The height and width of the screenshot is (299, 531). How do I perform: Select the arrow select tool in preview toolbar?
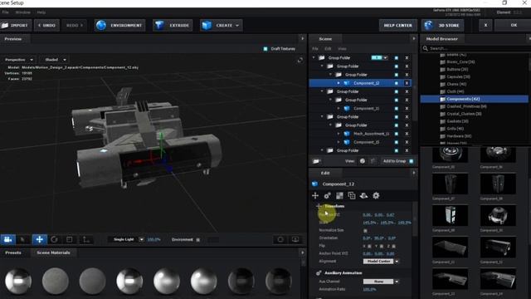23,240
